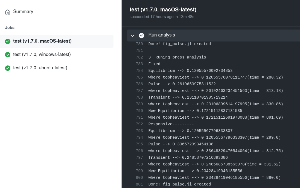
Task: Select test (v1.7.0, ubuntu-latest) job
Action: point(57,68)
